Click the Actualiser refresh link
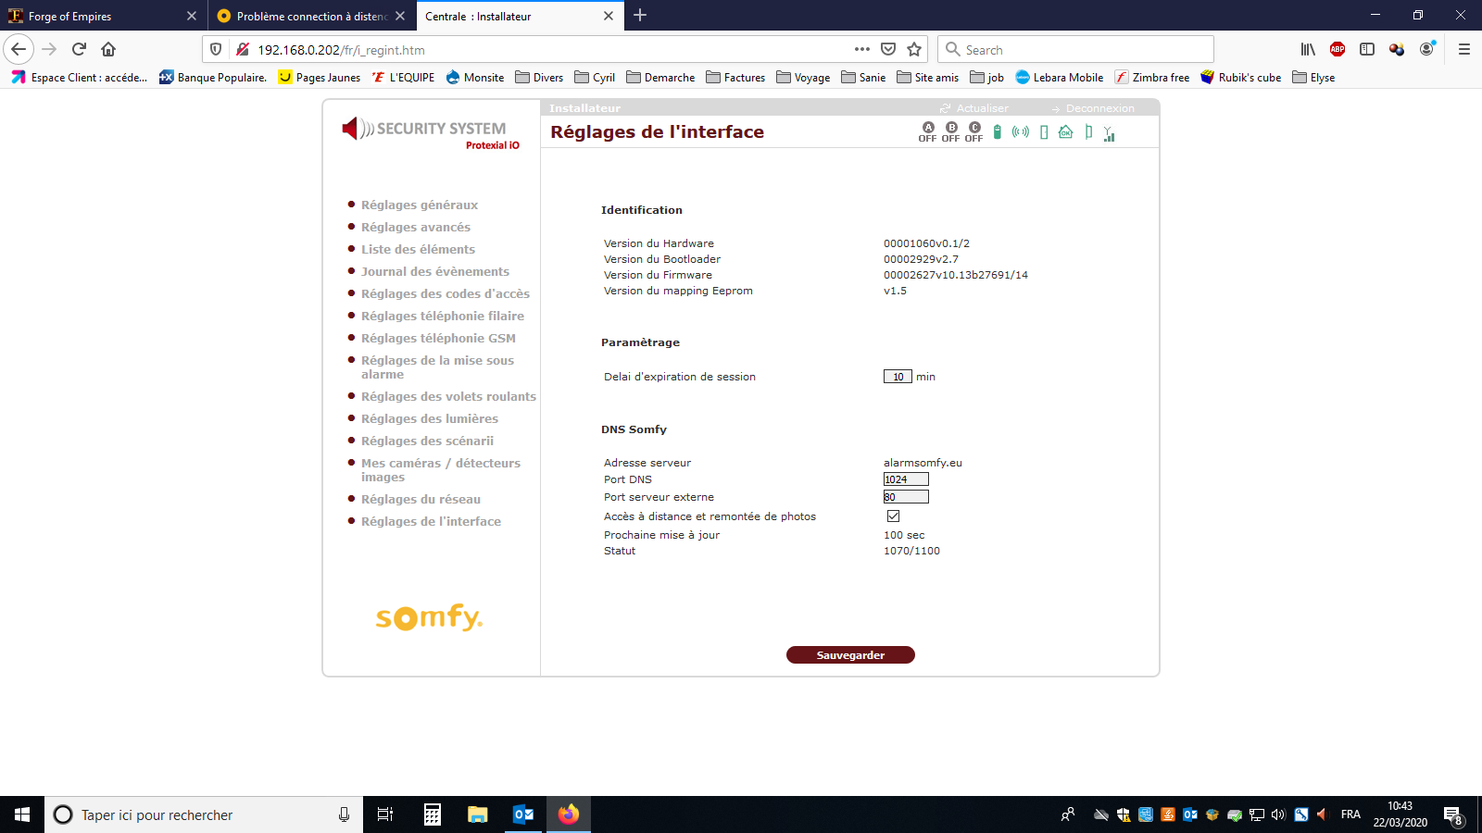The width and height of the screenshot is (1482, 833). tap(982, 108)
